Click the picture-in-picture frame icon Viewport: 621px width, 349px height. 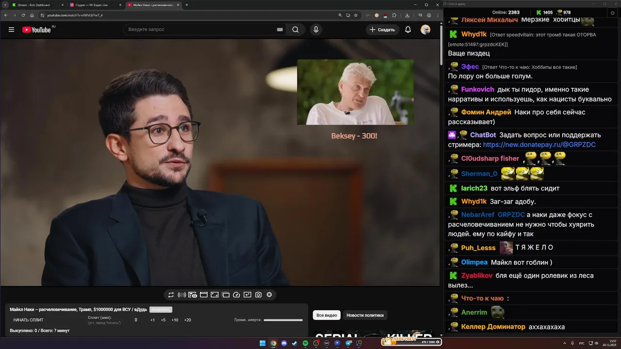click(x=214, y=295)
